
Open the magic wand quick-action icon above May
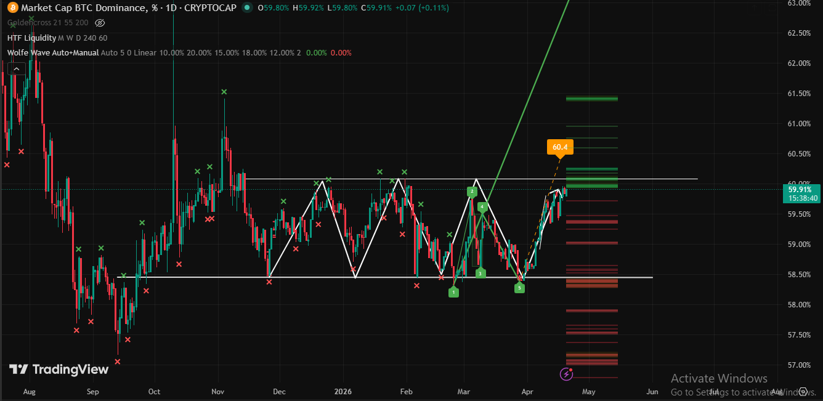click(x=566, y=373)
